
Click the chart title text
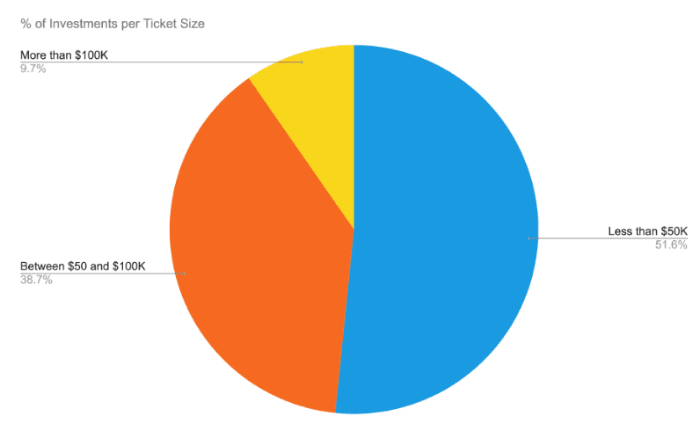coord(113,24)
